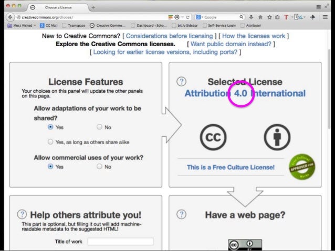Click the magnifier icon in the search box
Screen dimensions: 335x251
(241, 17)
